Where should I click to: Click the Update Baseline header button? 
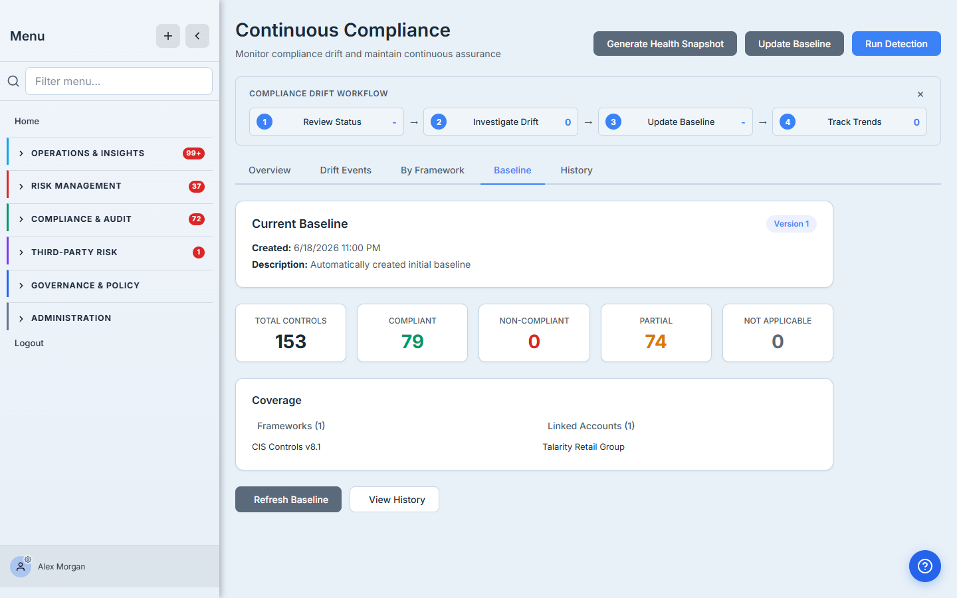coord(794,44)
